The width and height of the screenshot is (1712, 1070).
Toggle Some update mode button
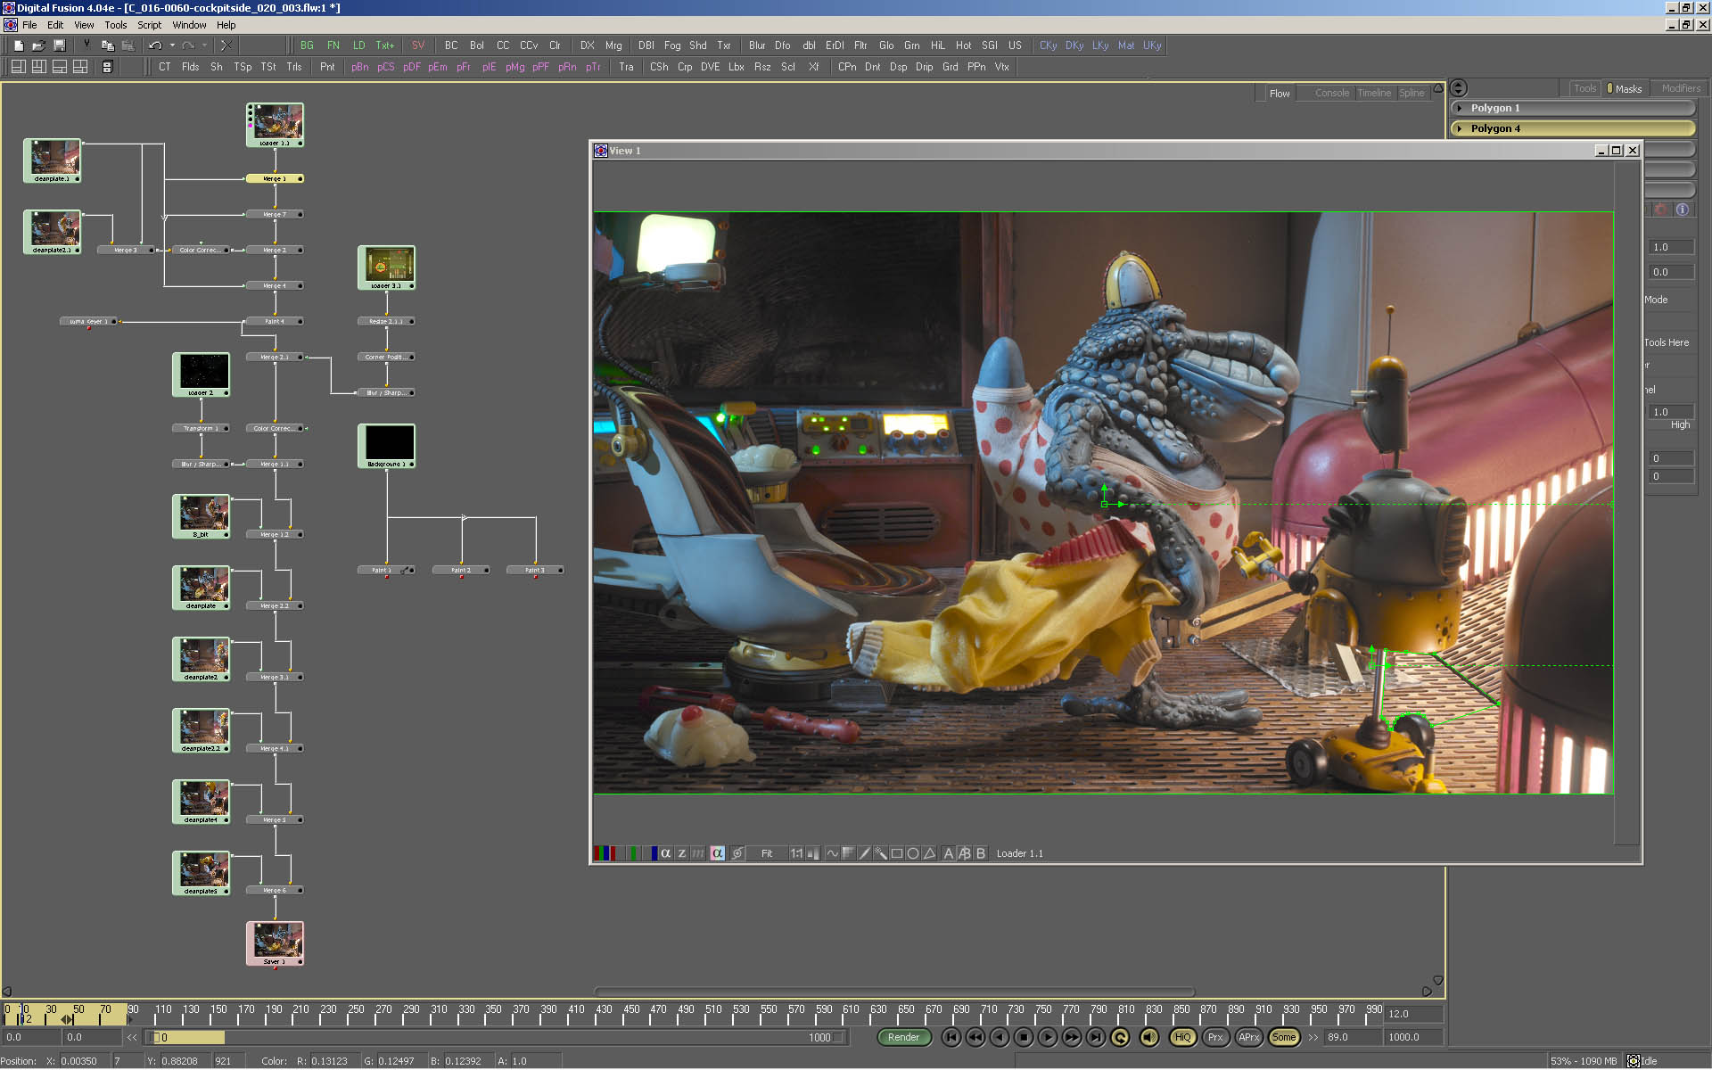coord(1283,1037)
